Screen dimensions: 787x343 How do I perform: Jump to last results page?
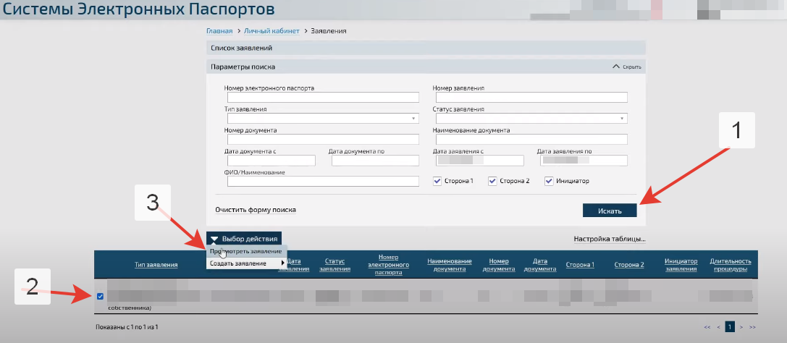(752, 327)
